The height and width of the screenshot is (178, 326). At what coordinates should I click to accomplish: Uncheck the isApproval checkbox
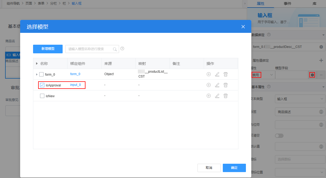click(x=42, y=85)
